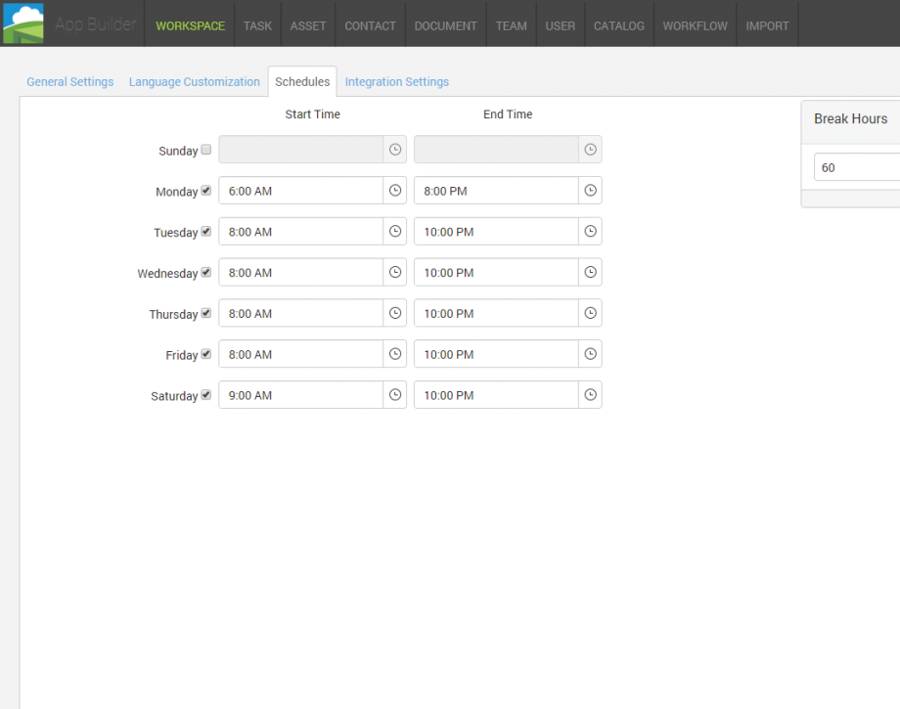Open Tuesday's start time clock picker

click(x=394, y=231)
